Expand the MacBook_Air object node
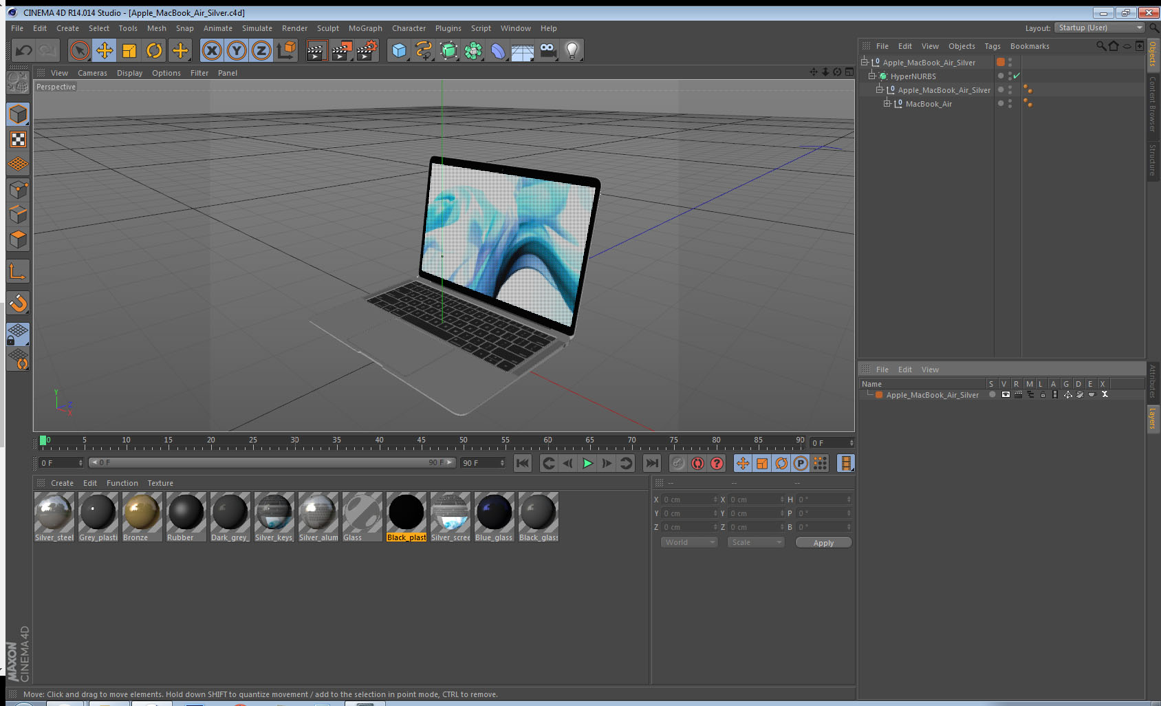 887,103
